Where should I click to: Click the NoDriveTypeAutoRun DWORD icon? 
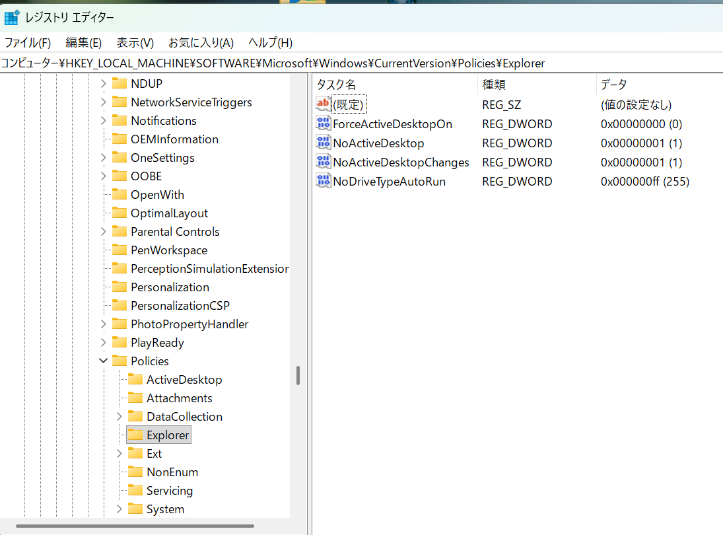324,181
